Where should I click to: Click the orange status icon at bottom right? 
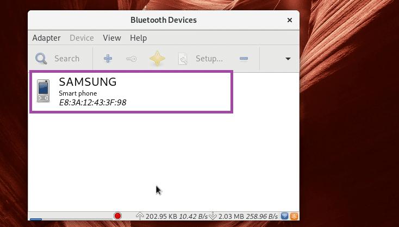(294, 216)
